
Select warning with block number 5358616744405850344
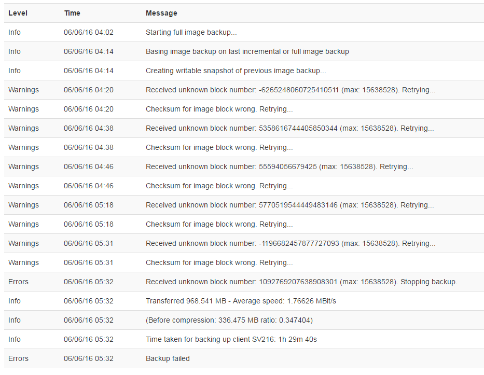289,128
